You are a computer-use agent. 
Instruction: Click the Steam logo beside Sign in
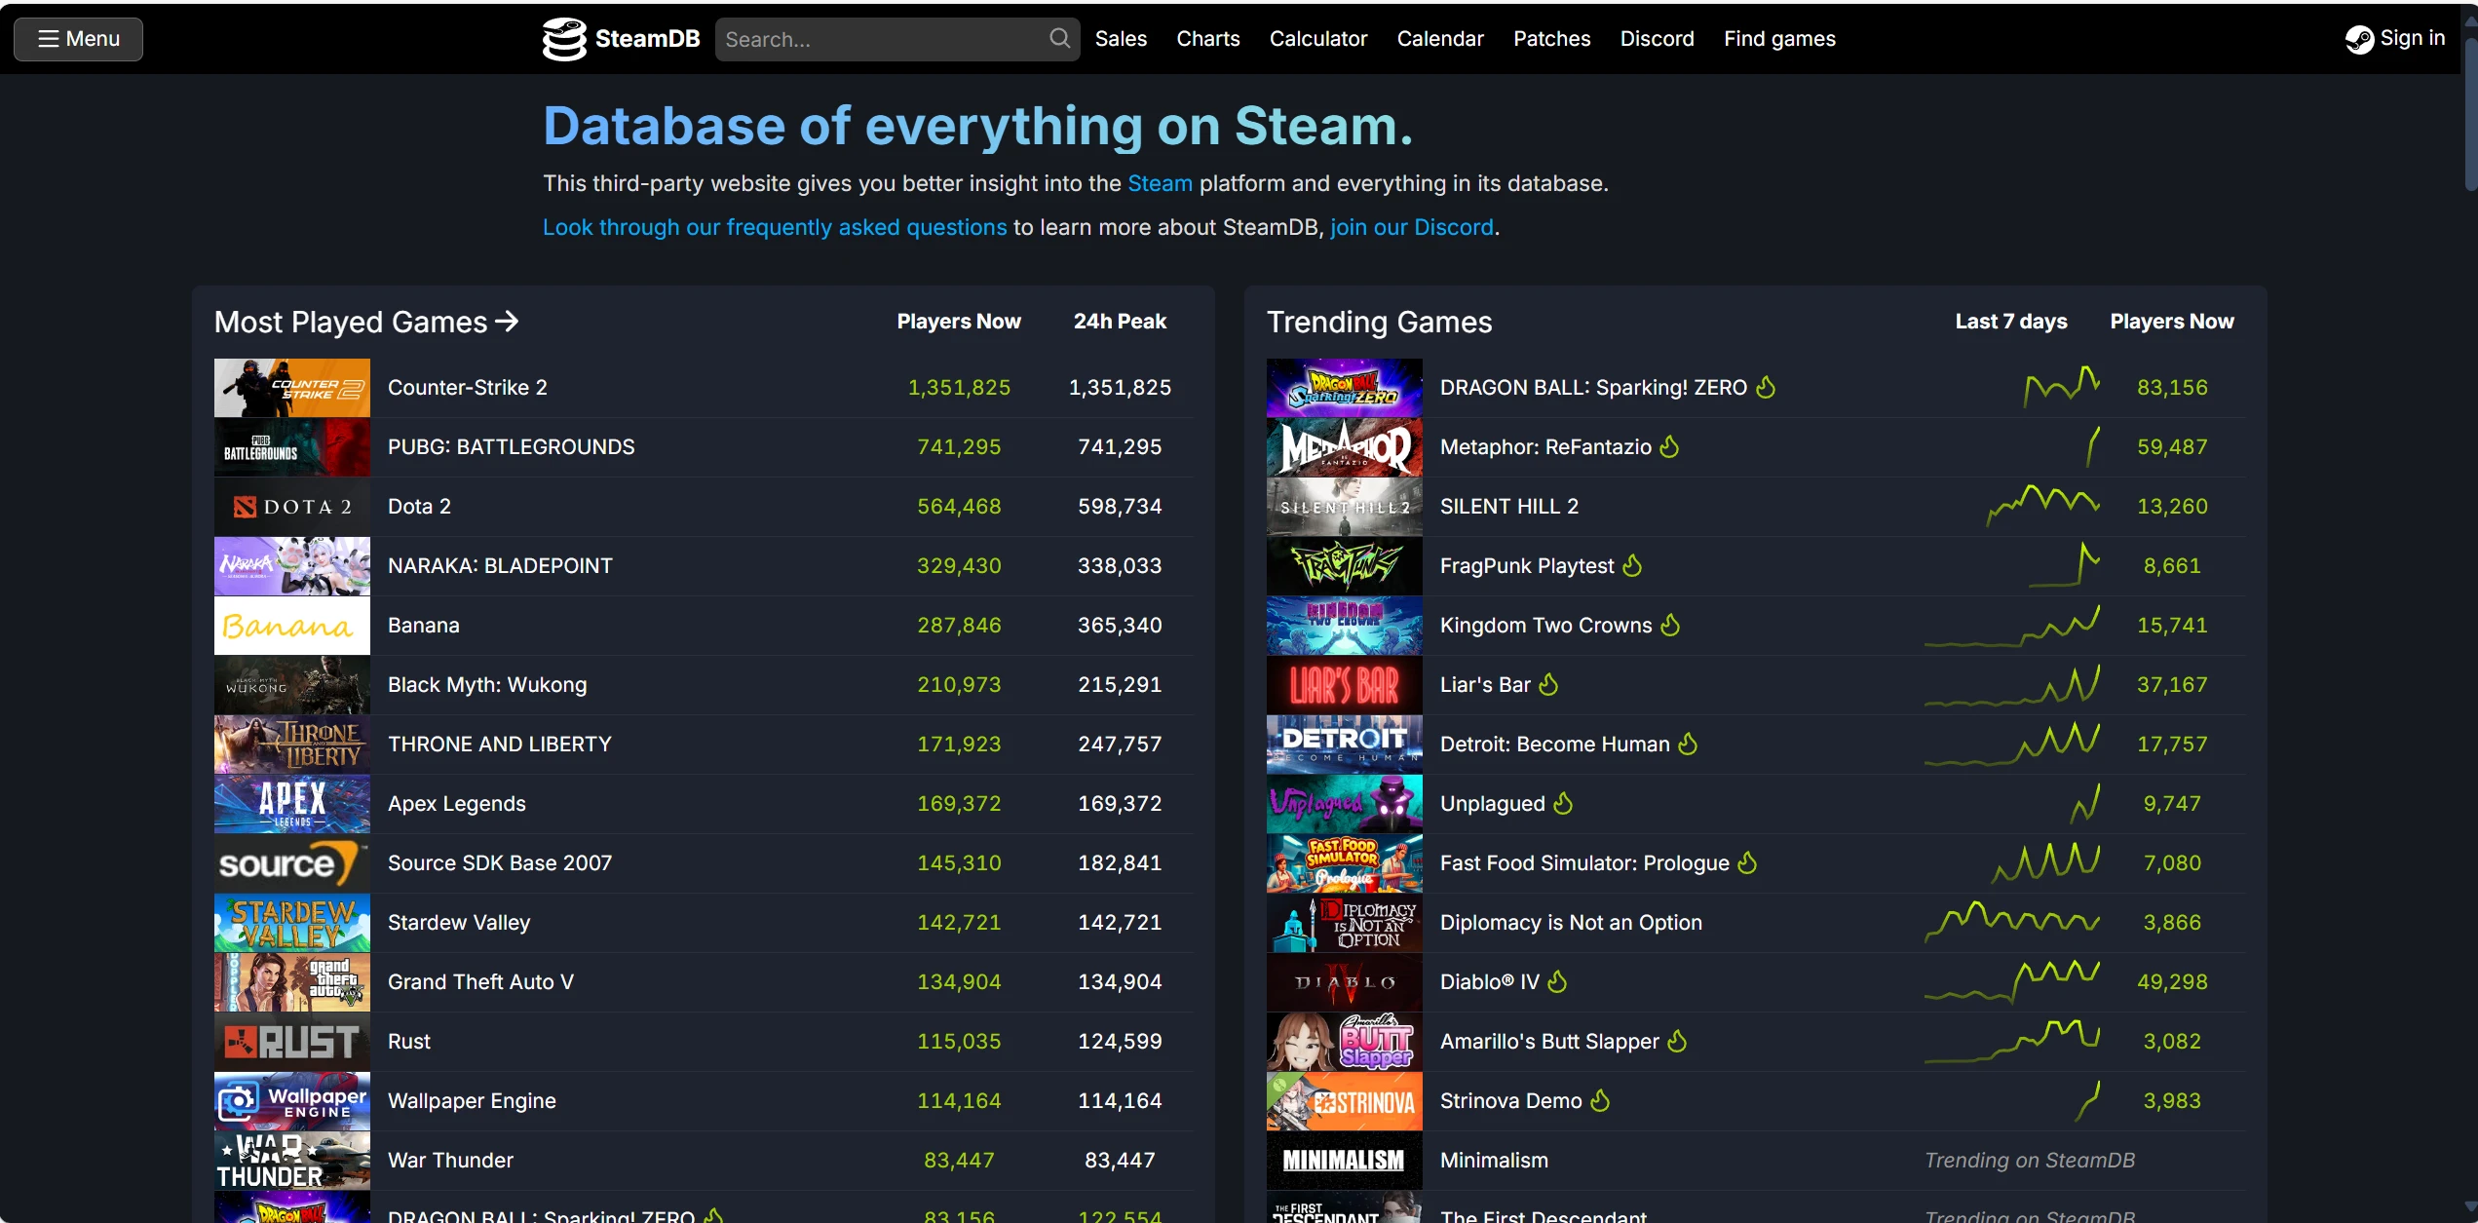2360,39
